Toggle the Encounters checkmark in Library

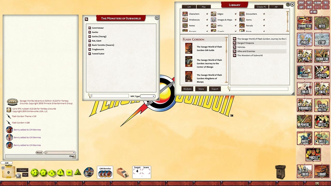[x=264, y=14]
